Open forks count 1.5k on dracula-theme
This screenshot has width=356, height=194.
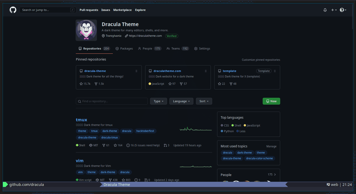pyautogui.click(x=99, y=84)
